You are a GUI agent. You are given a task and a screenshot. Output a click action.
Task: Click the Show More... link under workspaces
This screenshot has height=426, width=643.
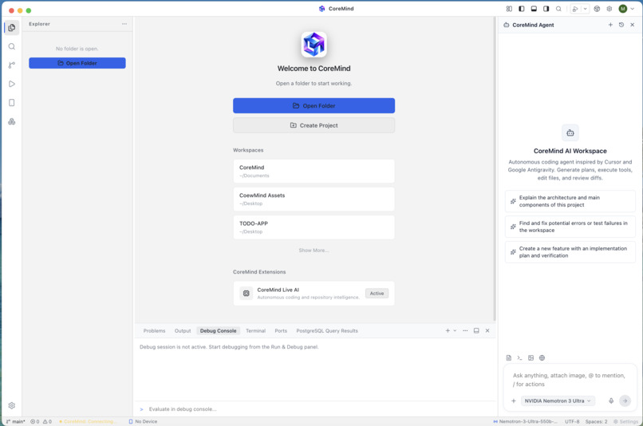tap(314, 250)
